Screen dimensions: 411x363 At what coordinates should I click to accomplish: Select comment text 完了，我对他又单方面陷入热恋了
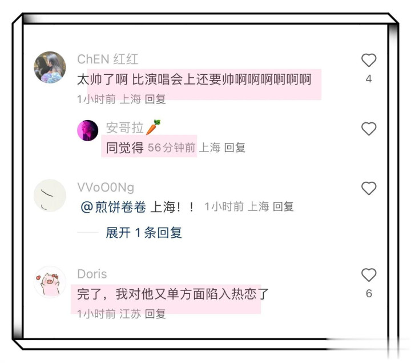pyautogui.click(x=172, y=294)
